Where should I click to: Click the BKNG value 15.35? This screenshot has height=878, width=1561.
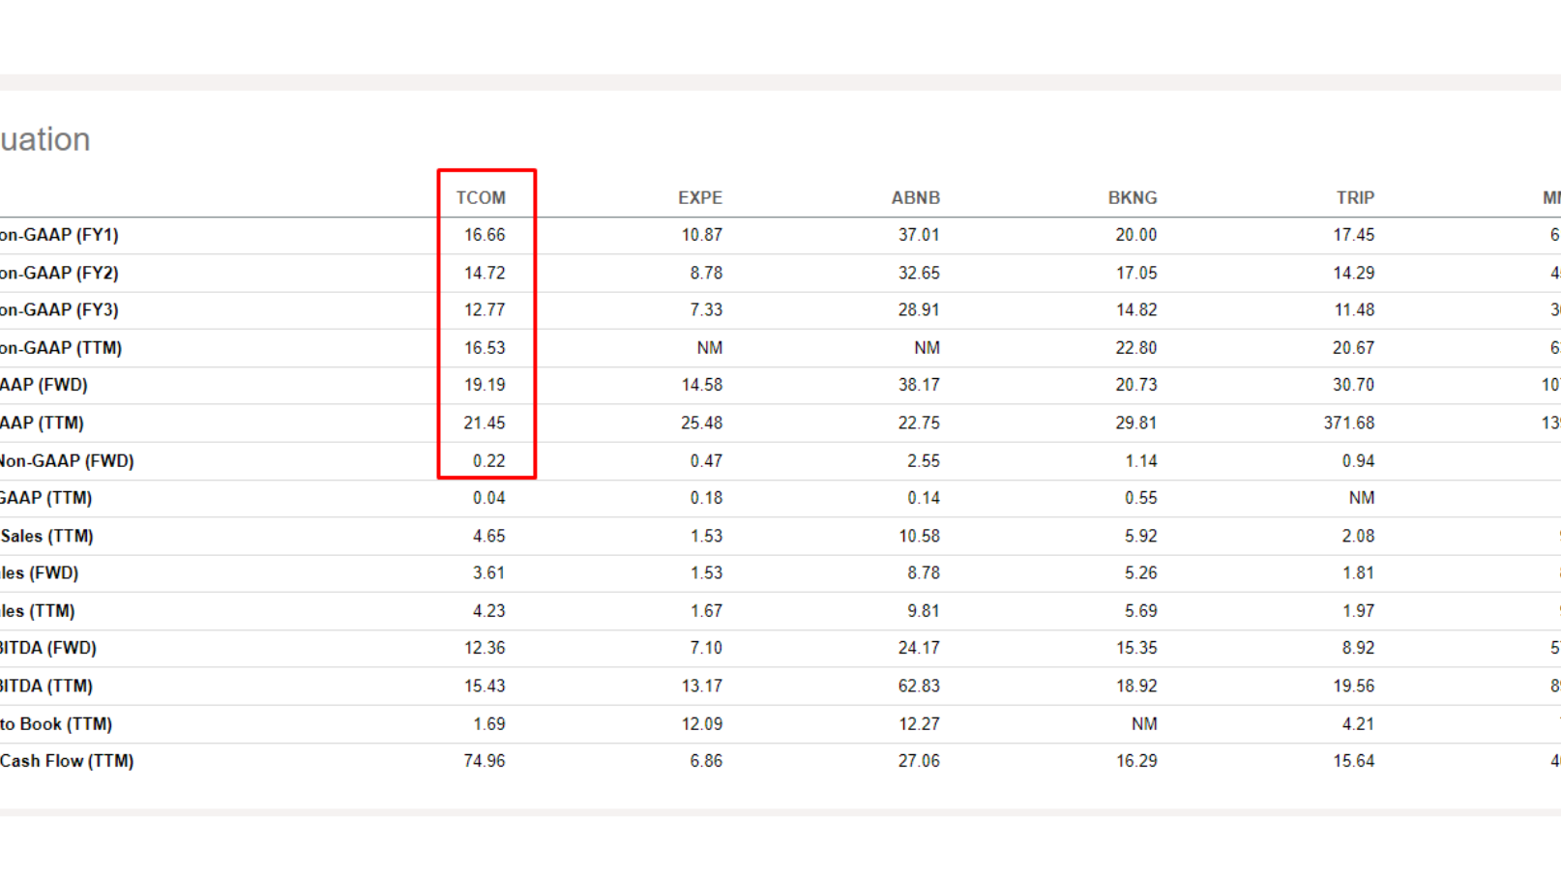pyautogui.click(x=1136, y=648)
